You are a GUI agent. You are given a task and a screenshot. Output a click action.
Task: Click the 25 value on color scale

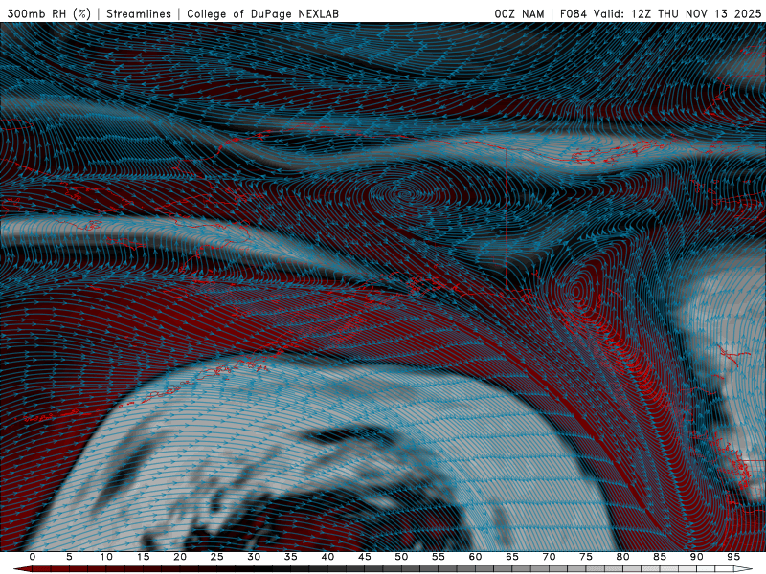[217, 557]
